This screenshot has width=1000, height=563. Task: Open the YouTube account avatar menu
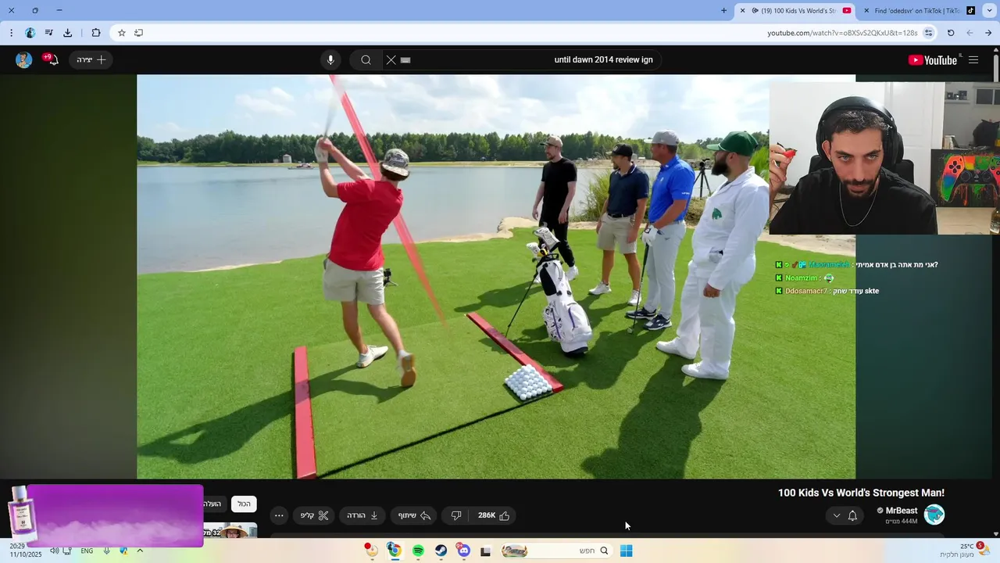24,60
